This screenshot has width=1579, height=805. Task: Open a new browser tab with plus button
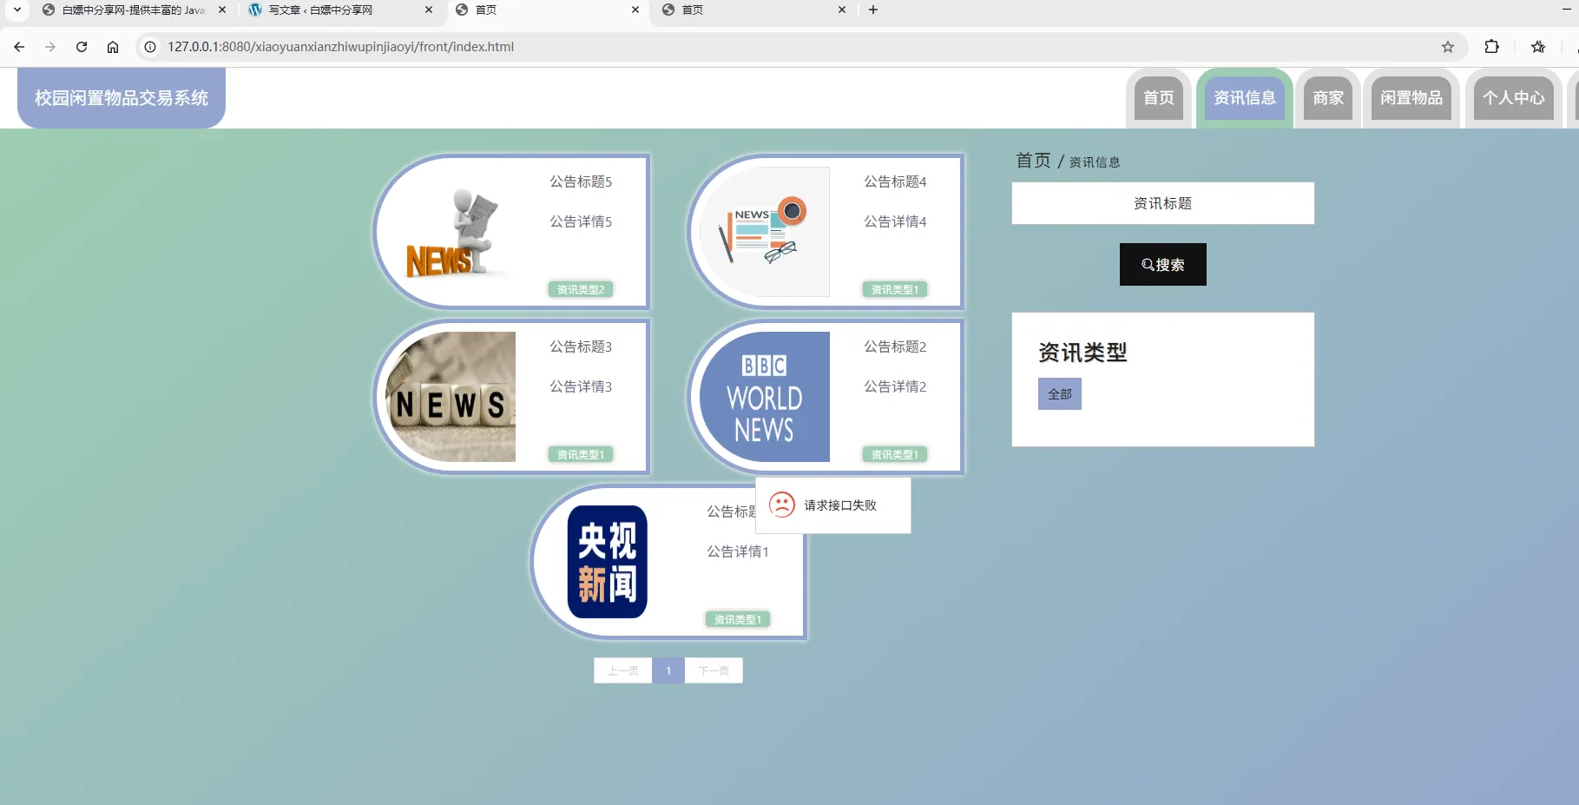pyautogui.click(x=873, y=10)
